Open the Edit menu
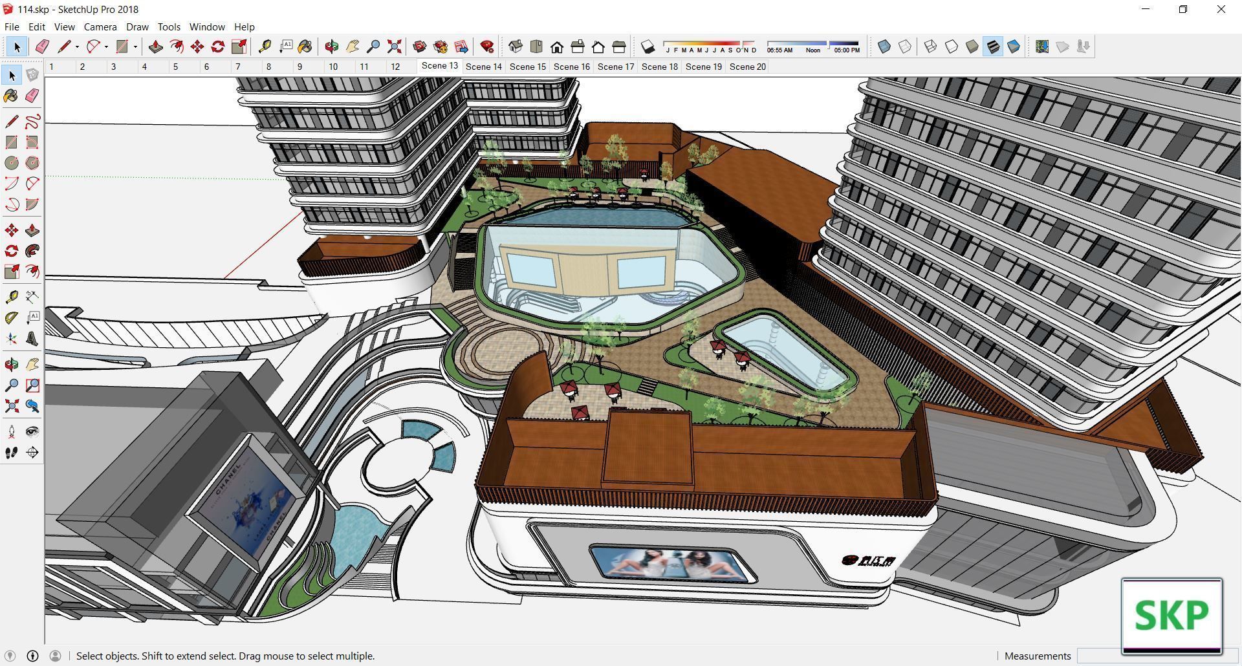The height and width of the screenshot is (666, 1242). 37,27
